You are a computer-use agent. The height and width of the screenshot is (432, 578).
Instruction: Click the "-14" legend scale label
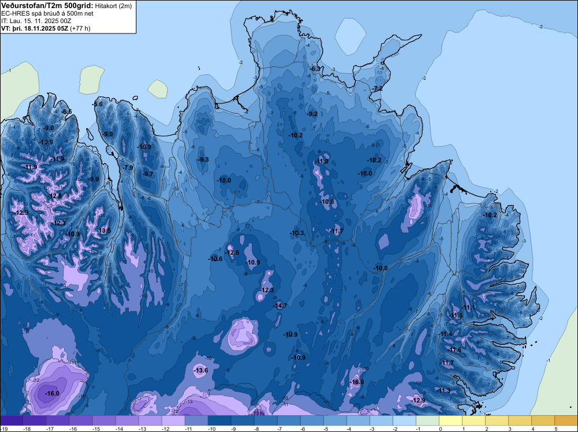[118, 429]
